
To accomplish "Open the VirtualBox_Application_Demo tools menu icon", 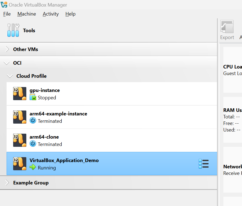I will click(x=204, y=164).
